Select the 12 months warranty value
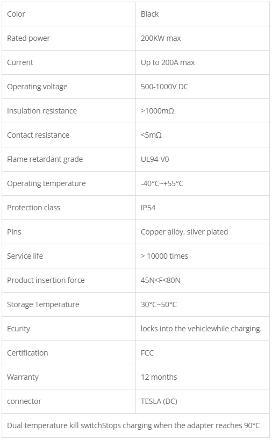Viewport: 272px width, 440px height. coord(159,377)
